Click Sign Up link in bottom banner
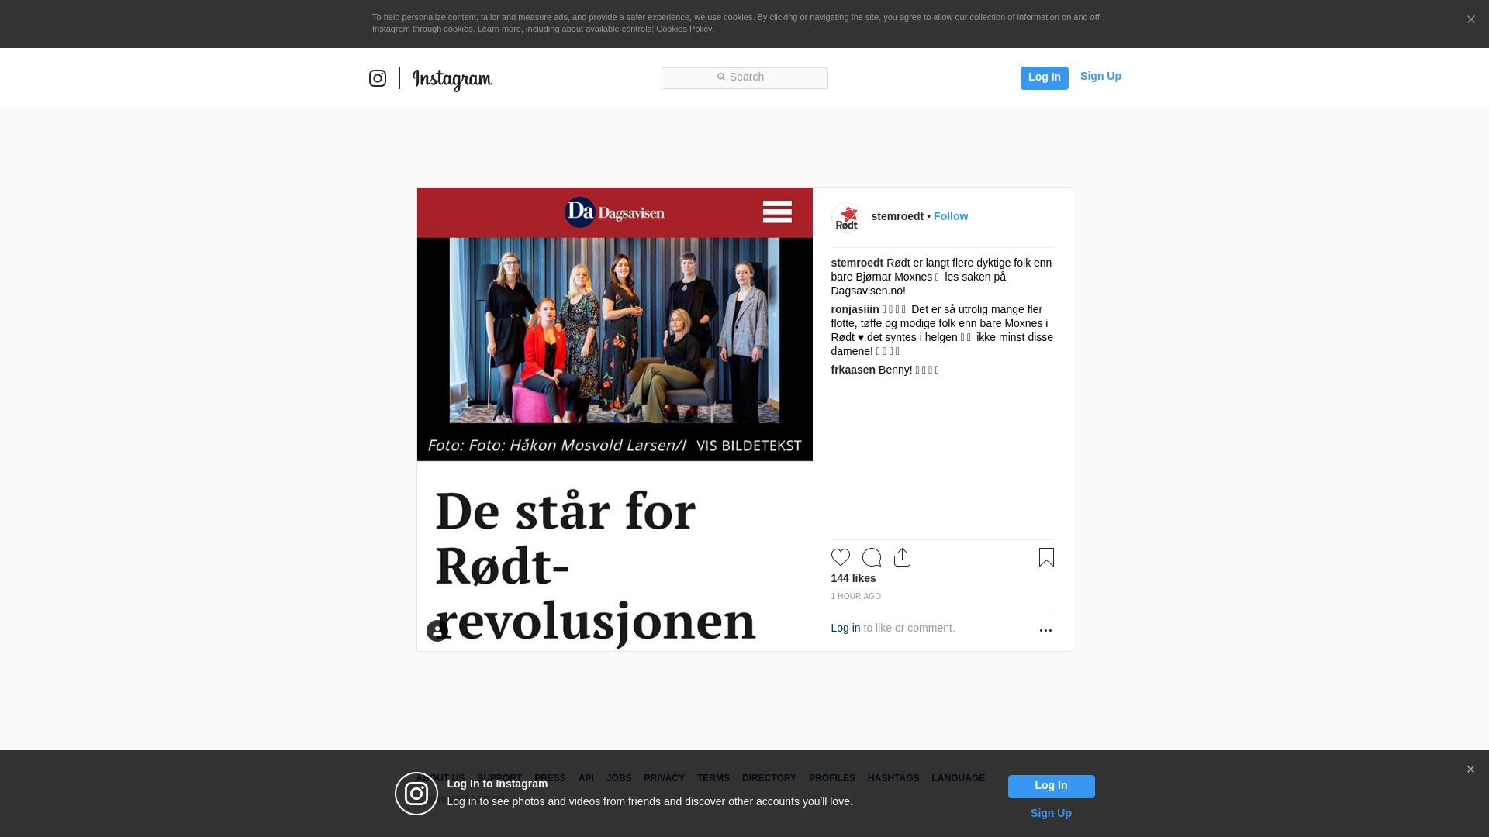Image resolution: width=1489 pixels, height=837 pixels. (x=1051, y=813)
